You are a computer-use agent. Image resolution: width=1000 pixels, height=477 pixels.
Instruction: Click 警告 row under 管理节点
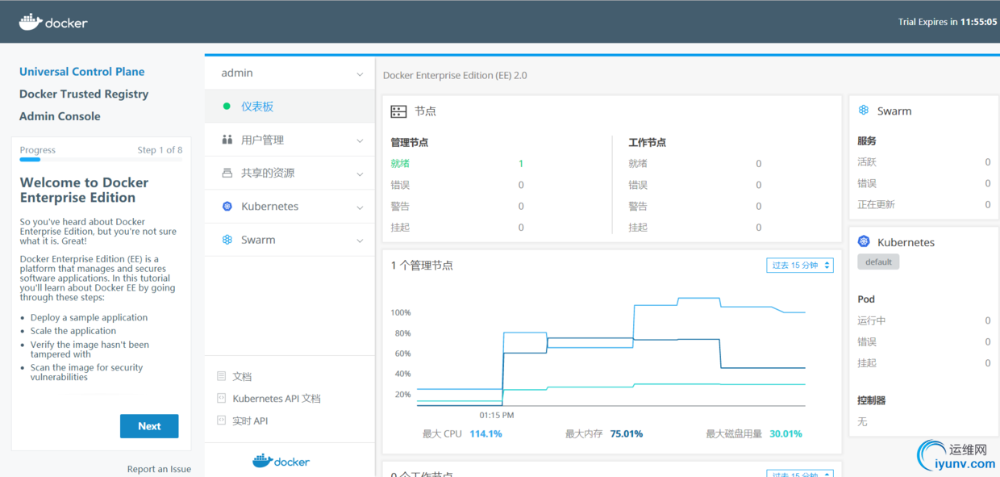point(457,206)
